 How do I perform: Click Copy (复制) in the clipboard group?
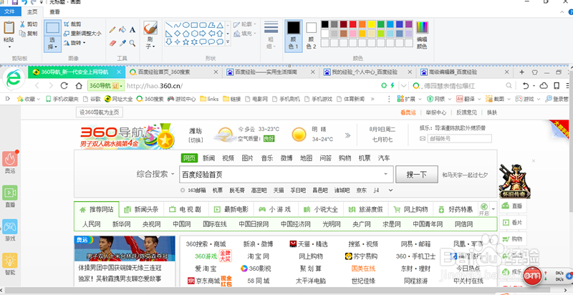click(29, 34)
